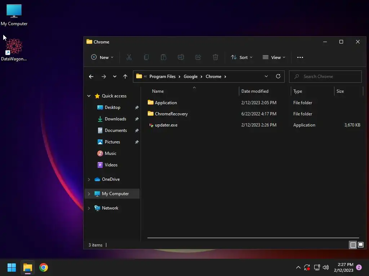Click the Share icon in toolbar

(x=198, y=57)
